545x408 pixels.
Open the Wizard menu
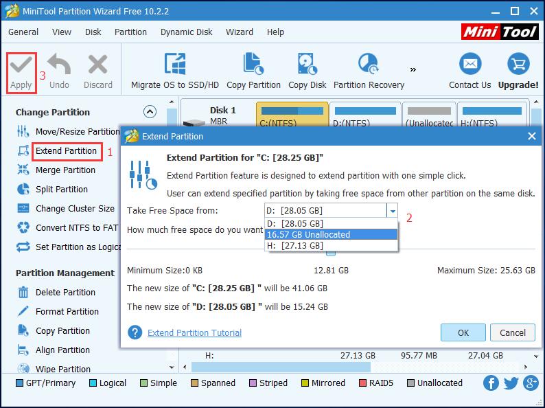pos(239,32)
